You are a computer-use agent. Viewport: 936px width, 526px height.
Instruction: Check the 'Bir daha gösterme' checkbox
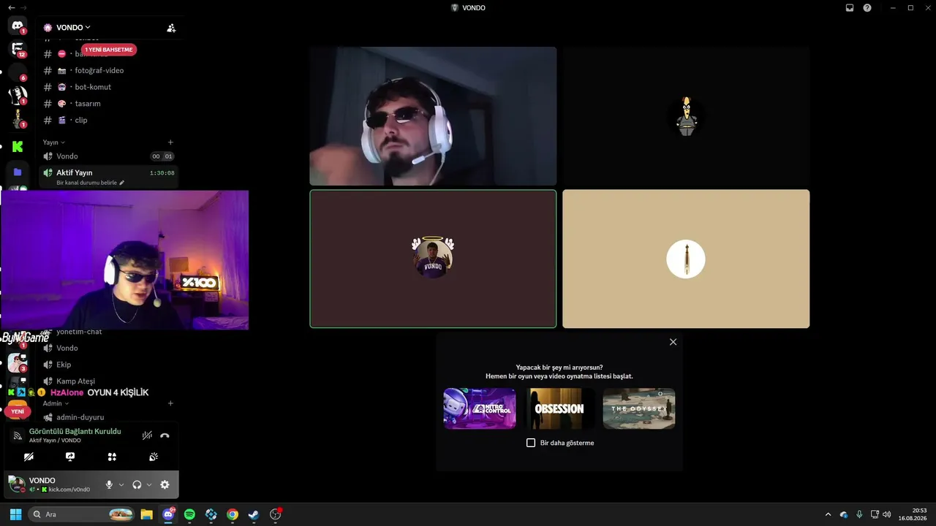[531, 443]
